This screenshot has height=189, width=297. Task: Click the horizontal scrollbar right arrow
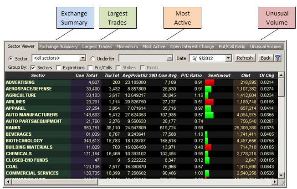click(275, 182)
